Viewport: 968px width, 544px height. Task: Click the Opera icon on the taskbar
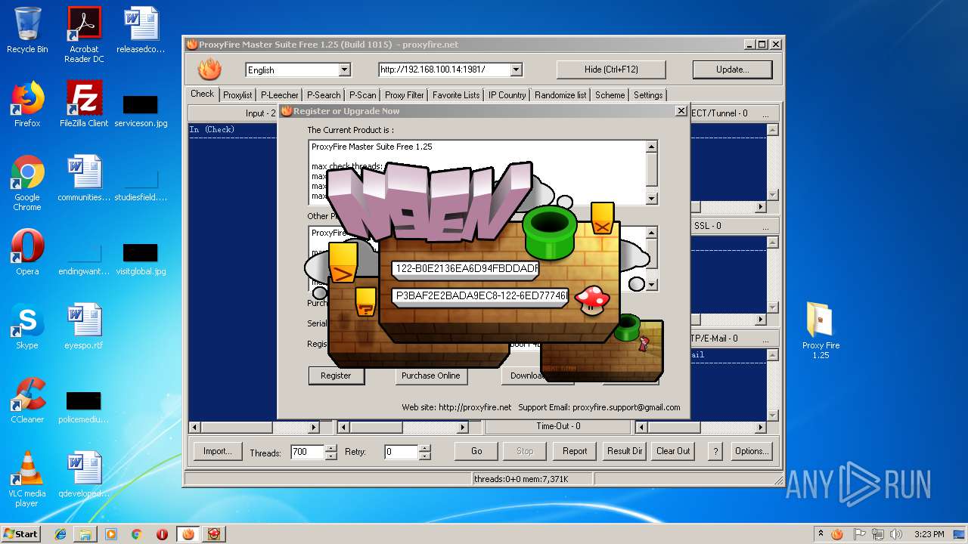pos(162,534)
